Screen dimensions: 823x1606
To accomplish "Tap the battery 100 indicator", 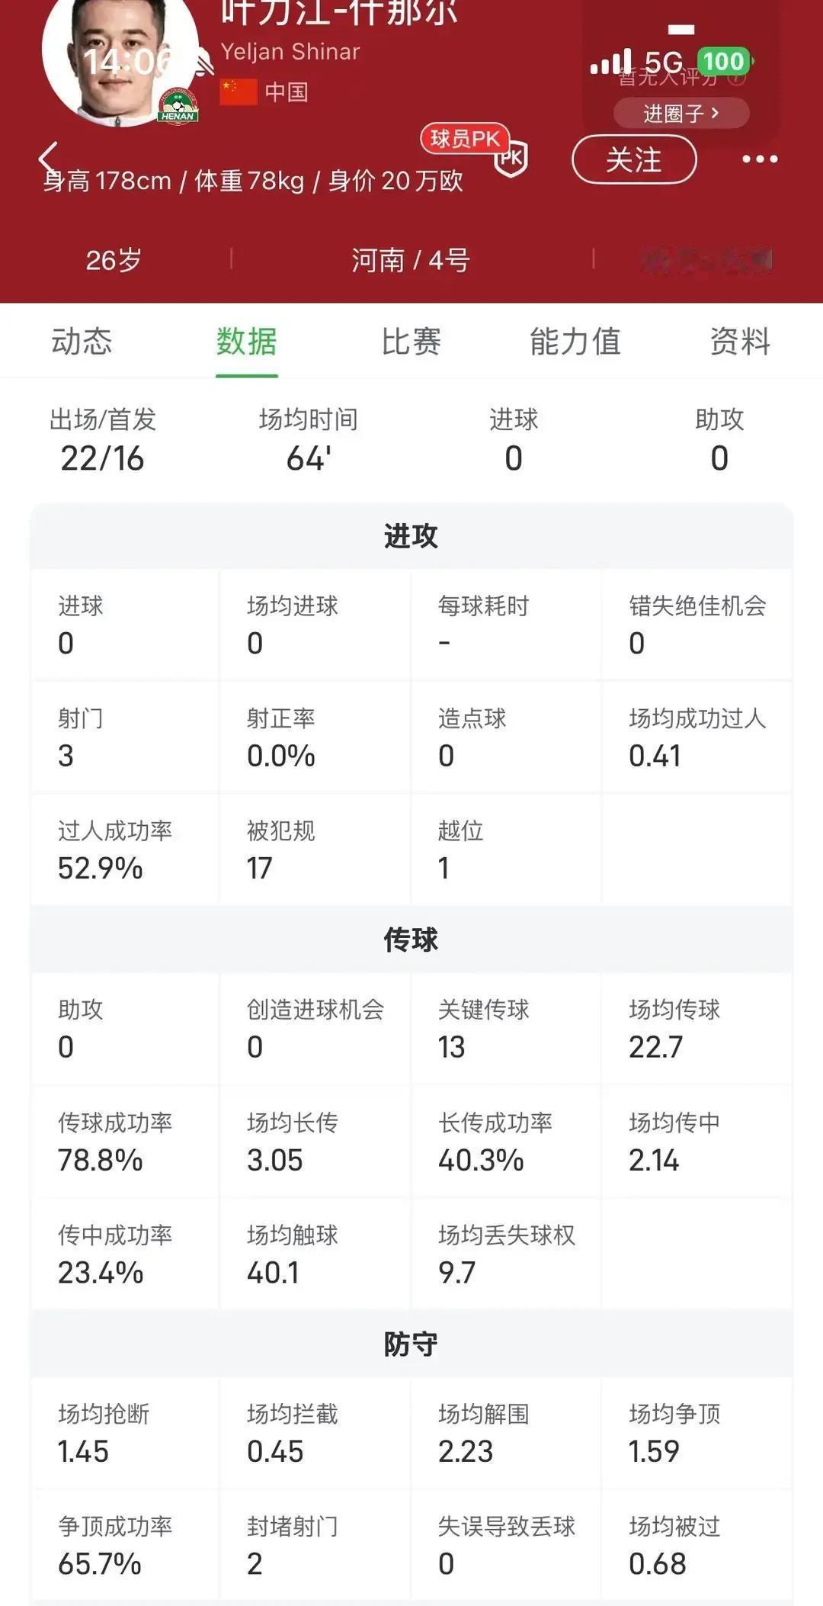I will tap(724, 61).
